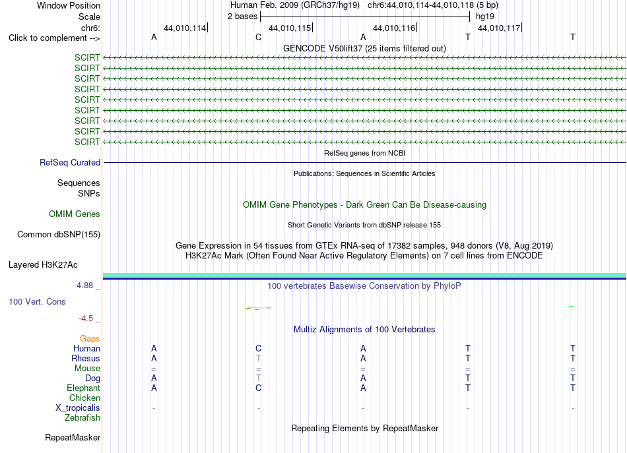The image size is (627, 453).
Task: Select the Zebrafish alignment row label
Action: [x=82, y=418]
